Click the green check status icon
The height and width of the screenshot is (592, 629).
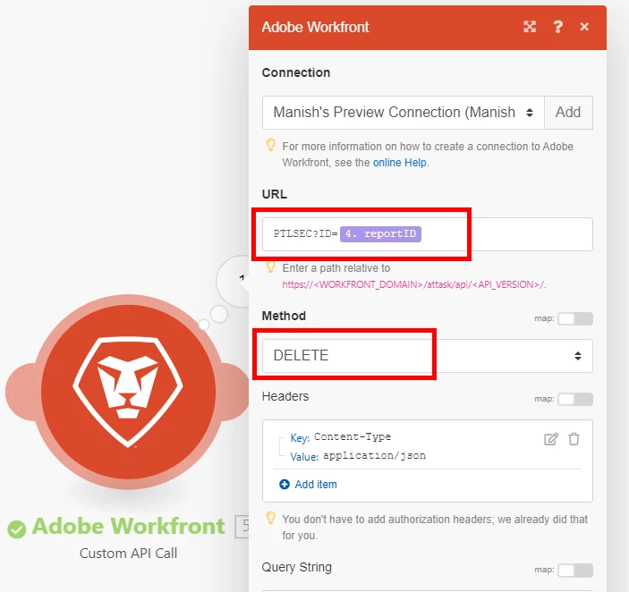[x=16, y=529]
